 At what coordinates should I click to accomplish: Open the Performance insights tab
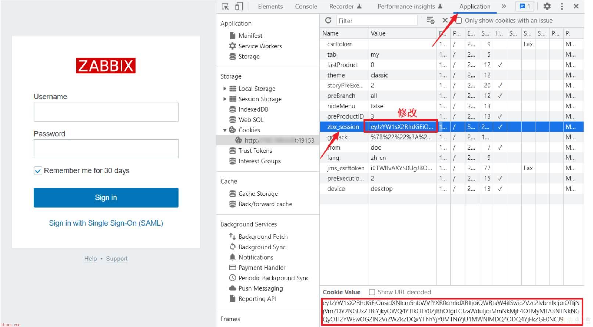coord(410,6)
